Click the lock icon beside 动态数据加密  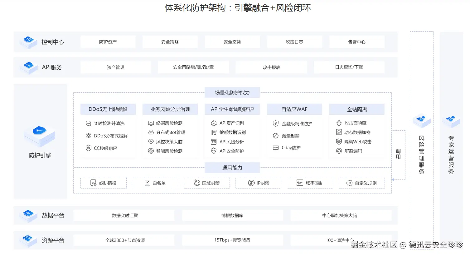[339, 133]
